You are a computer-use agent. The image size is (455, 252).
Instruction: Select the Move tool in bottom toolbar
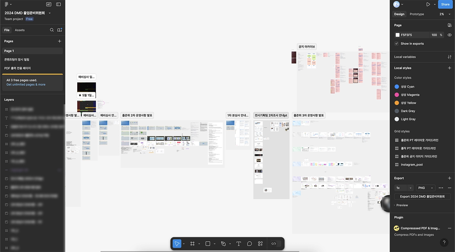(177, 243)
